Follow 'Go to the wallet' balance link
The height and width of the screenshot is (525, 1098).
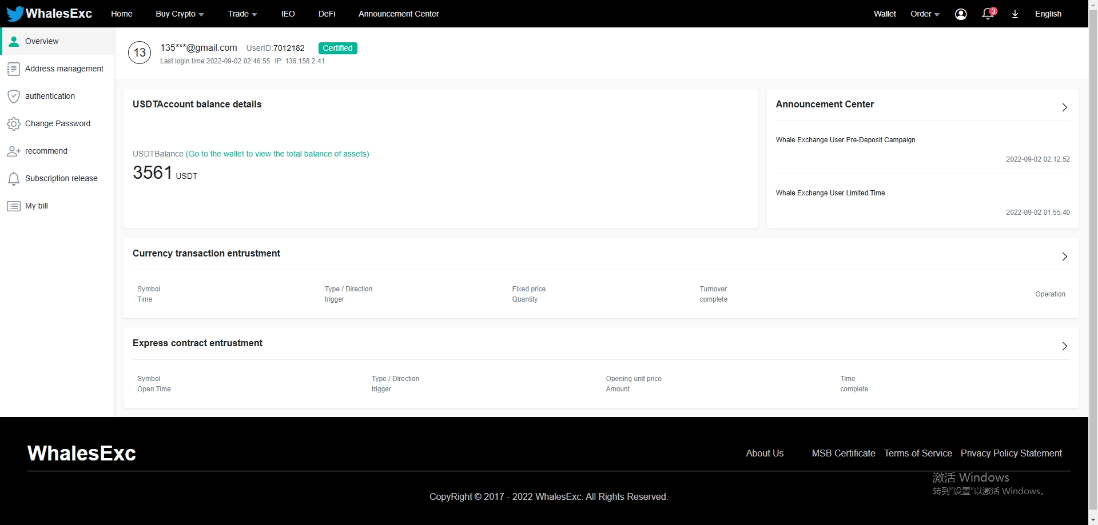click(x=277, y=154)
